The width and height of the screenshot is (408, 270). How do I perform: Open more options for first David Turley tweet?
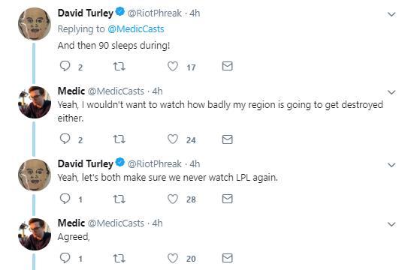pyautogui.click(x=391, y=14)
